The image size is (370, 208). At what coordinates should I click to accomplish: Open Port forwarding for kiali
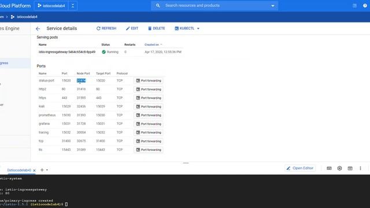pos(149,106)
